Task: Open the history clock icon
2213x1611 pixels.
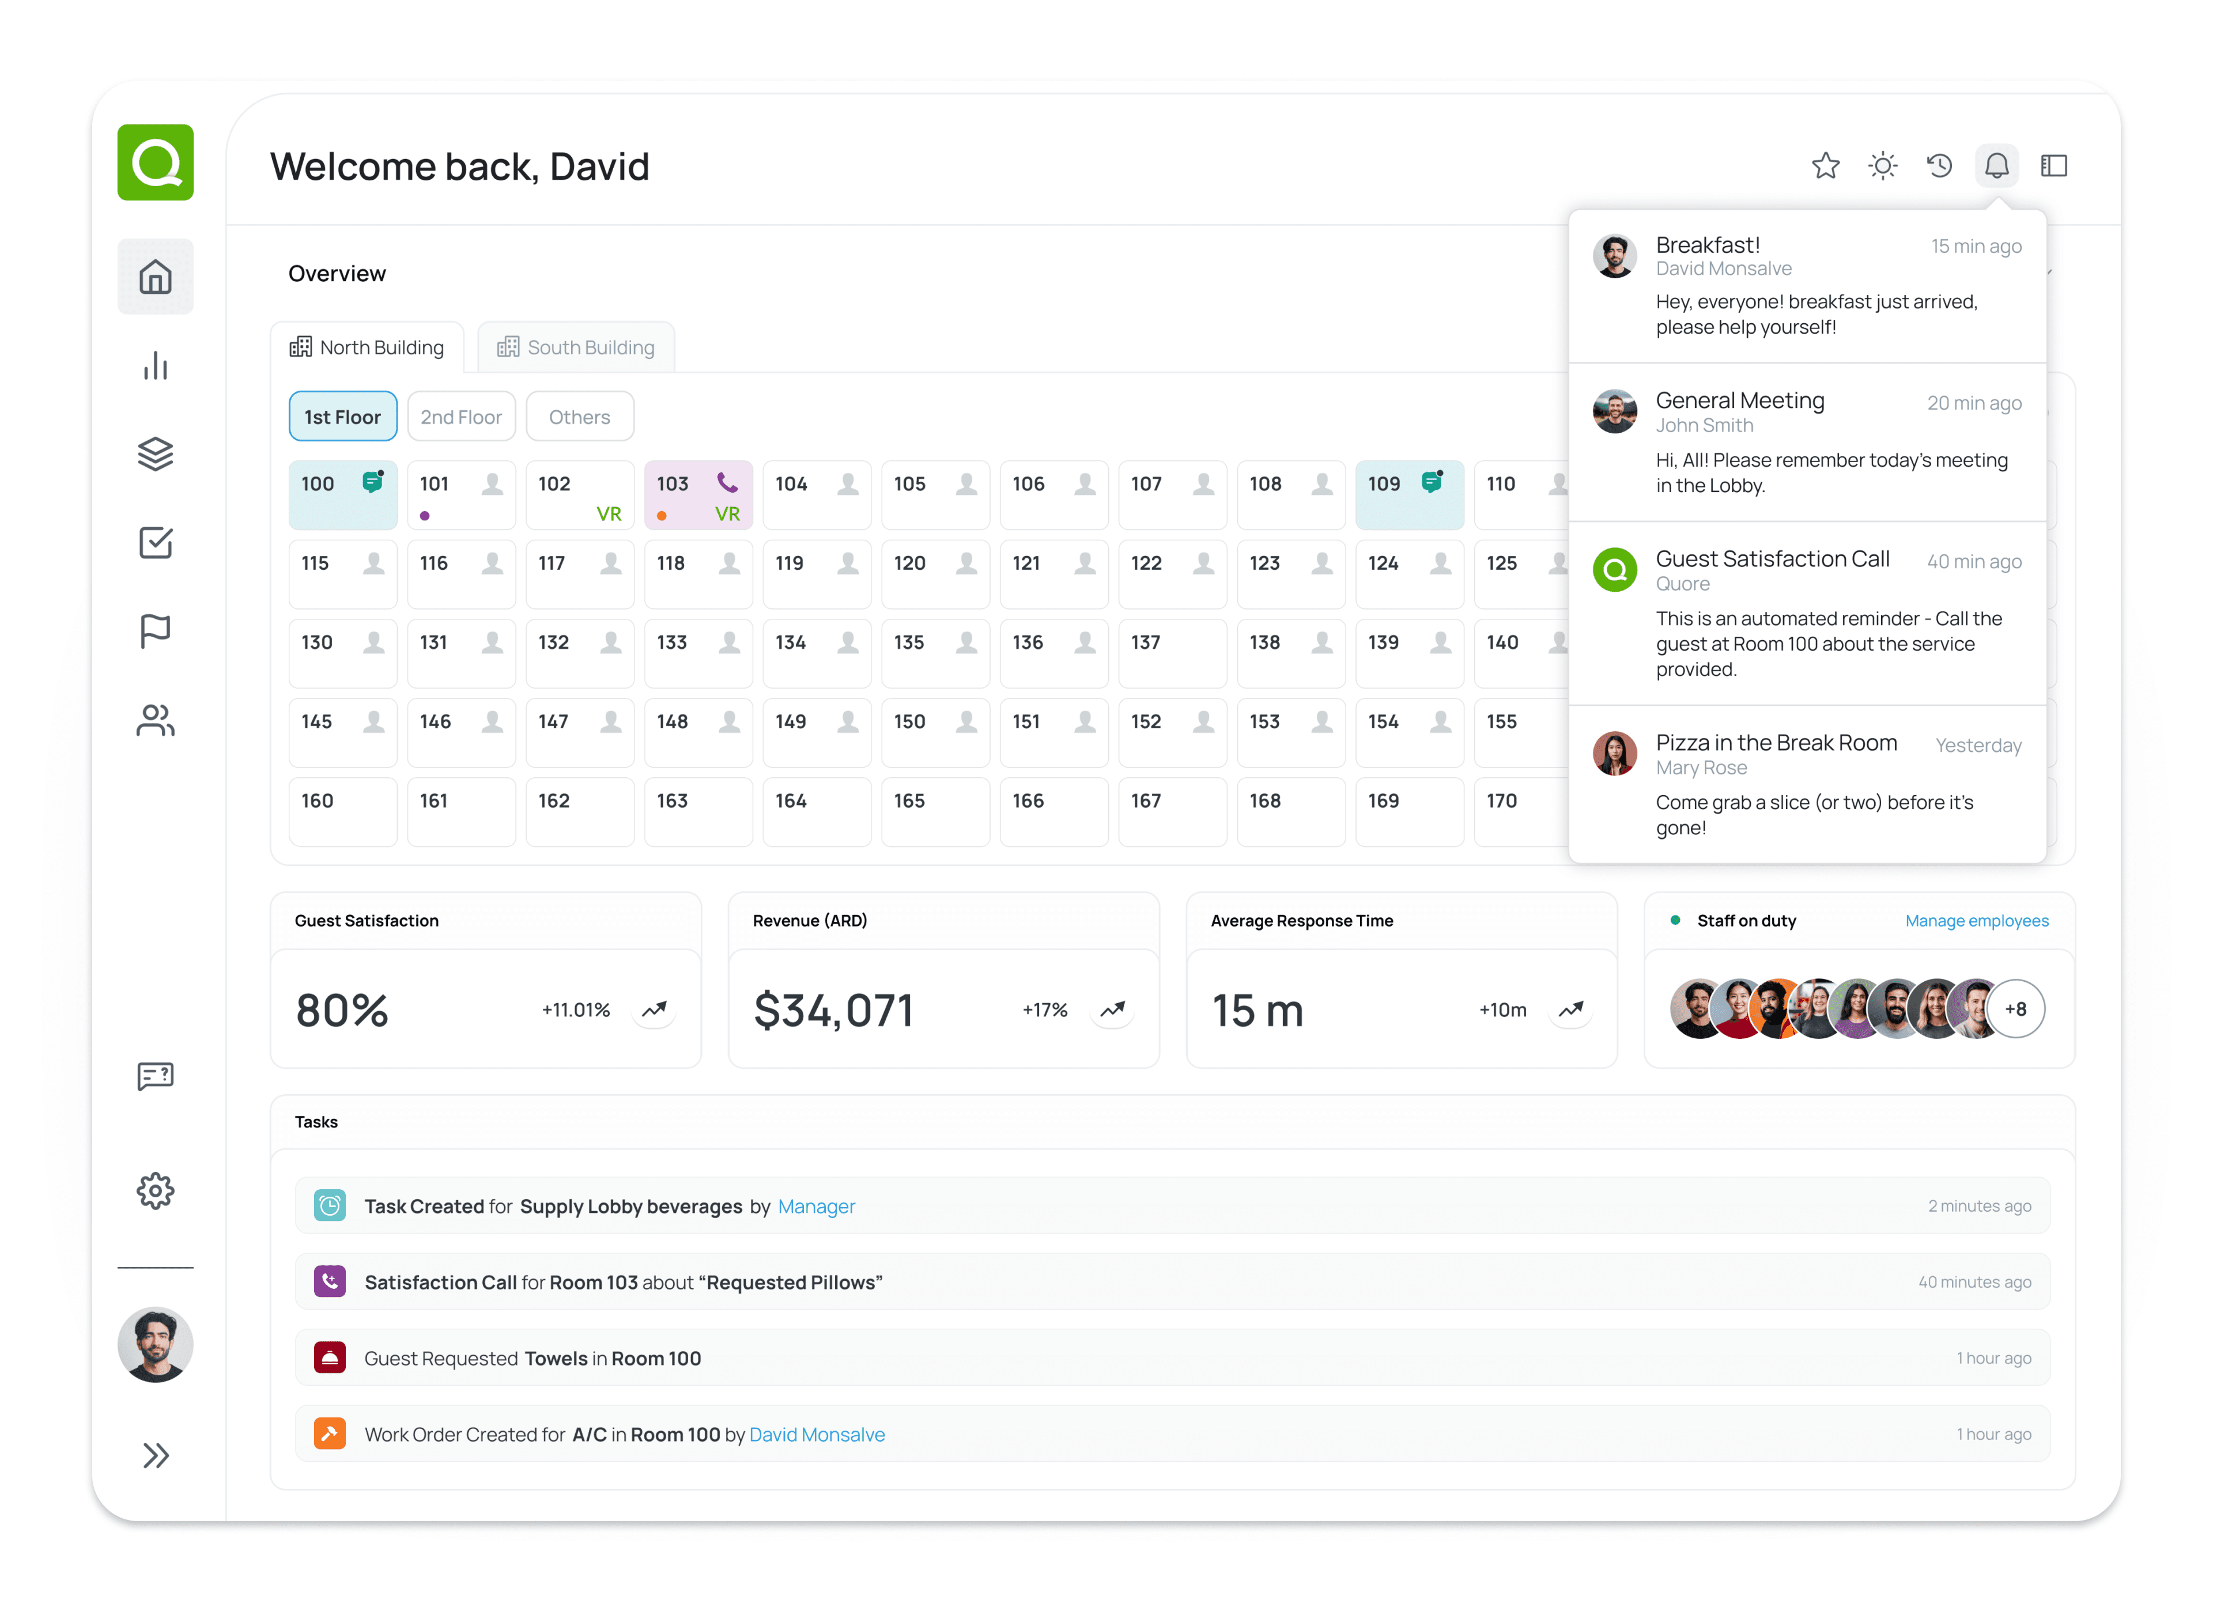Action: coord(1939,166)
